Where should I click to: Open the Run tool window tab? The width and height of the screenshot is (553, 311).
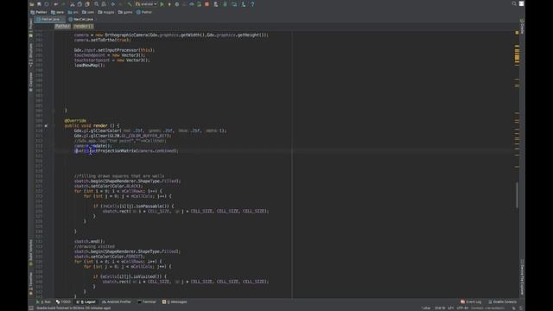click(43, 301)
